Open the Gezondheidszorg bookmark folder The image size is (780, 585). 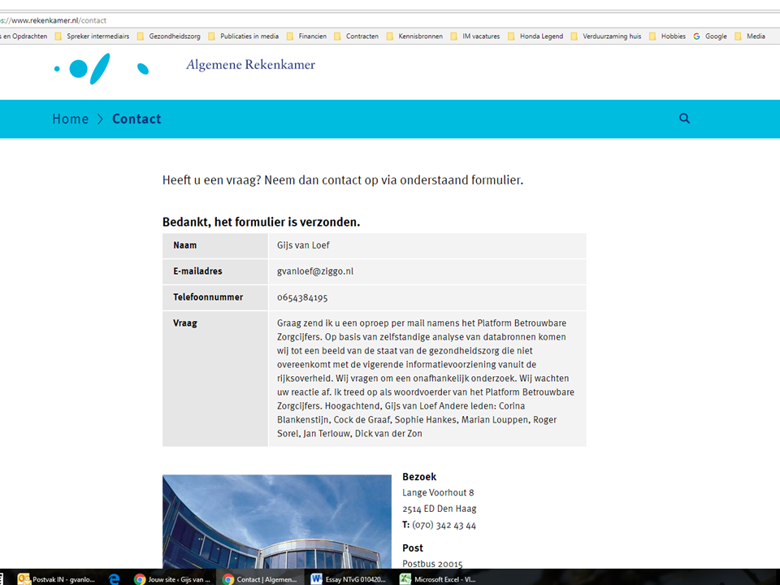click(x=169, y=37)
